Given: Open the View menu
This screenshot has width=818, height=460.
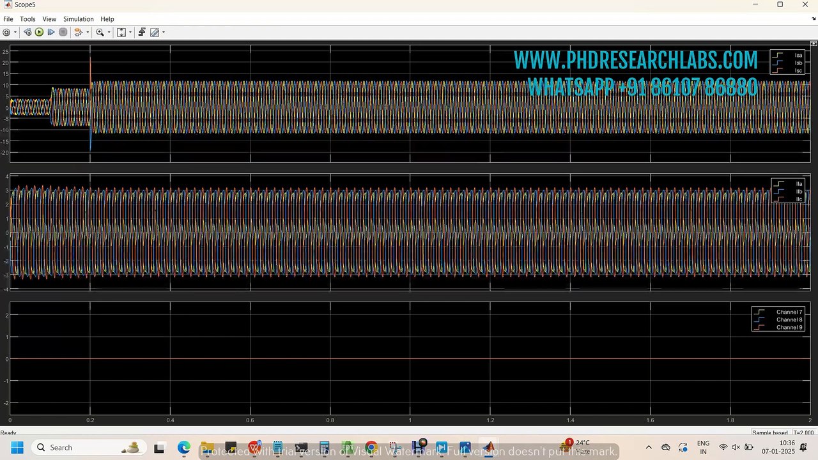Looking at the screenshot, I should coord(49,19).
